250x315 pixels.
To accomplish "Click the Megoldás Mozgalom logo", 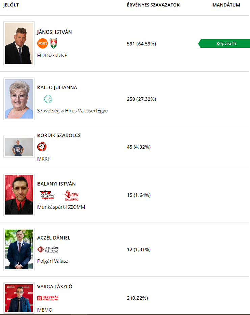I will (48, 298).
